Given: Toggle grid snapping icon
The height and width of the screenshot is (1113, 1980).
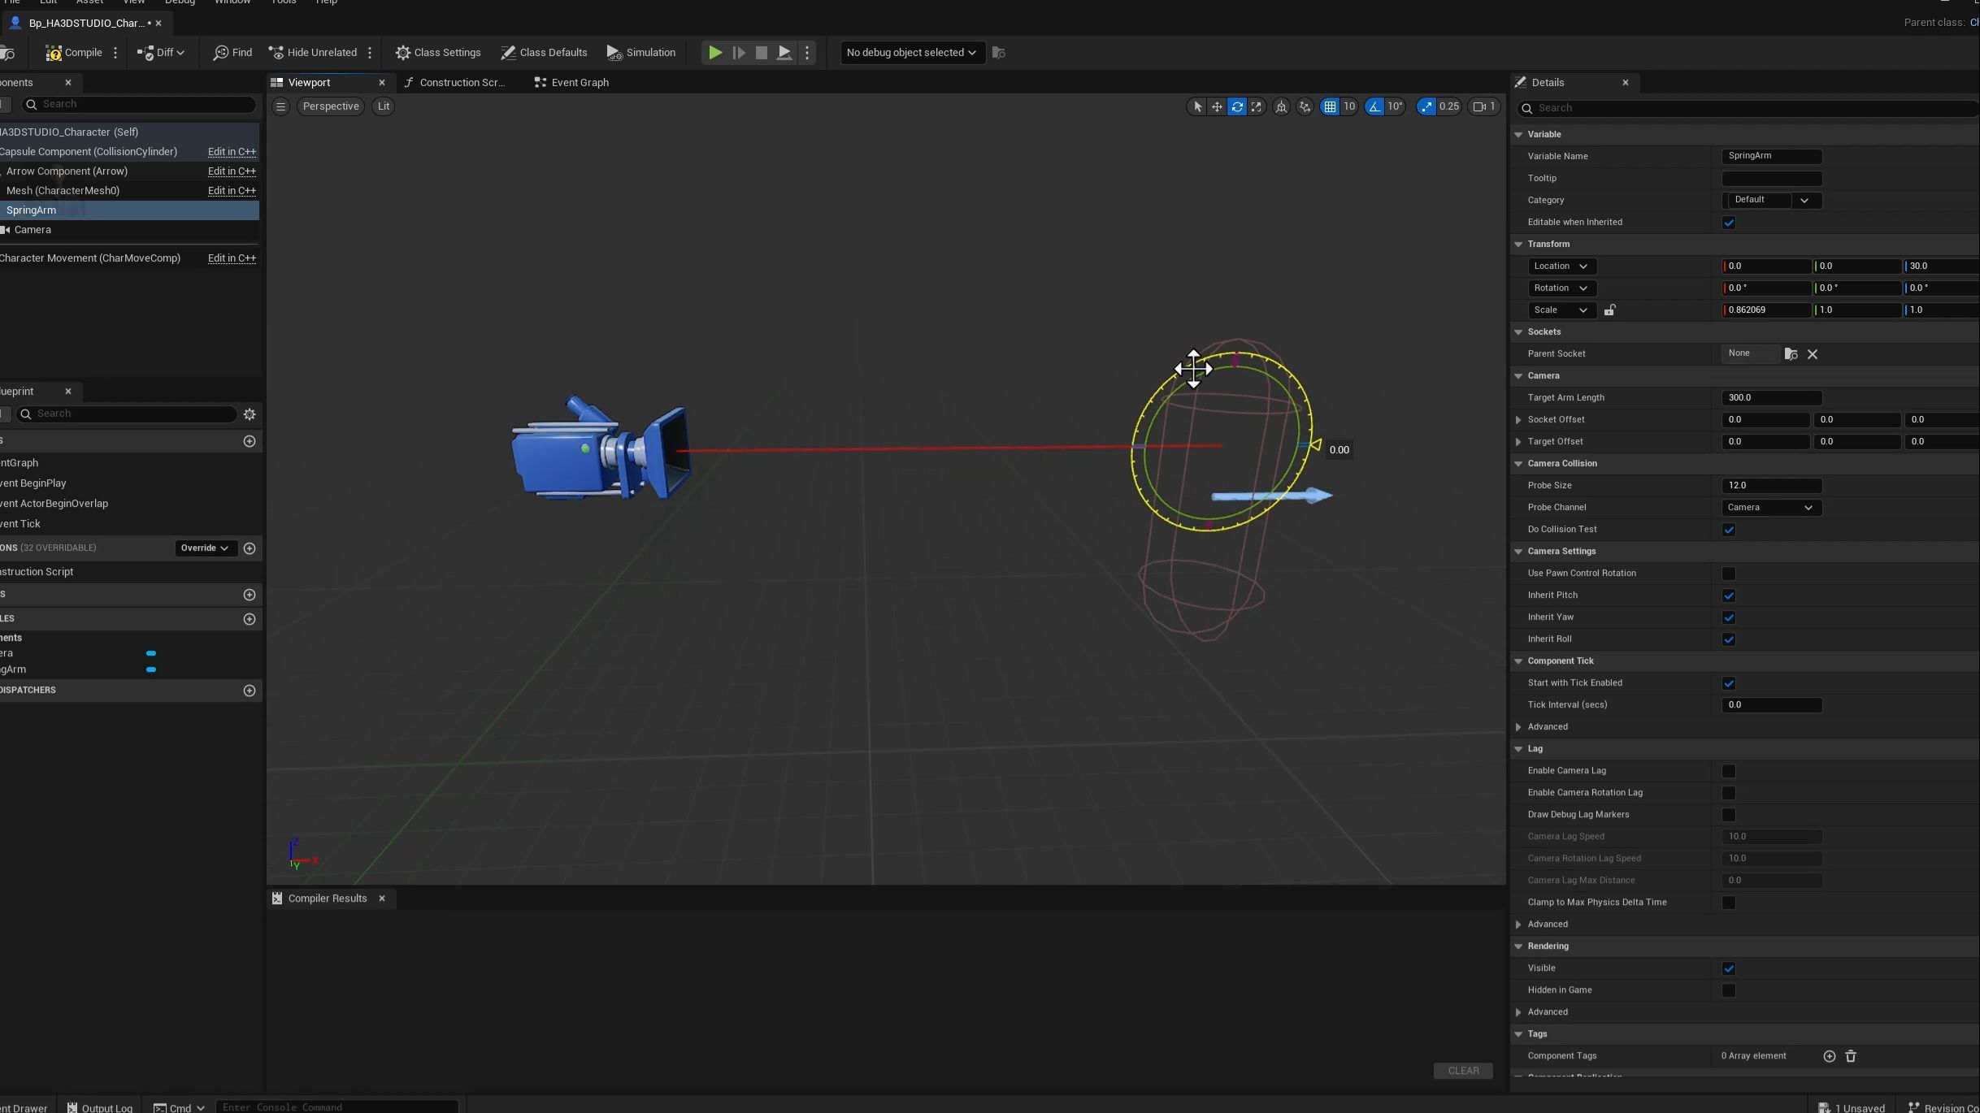Looking at the screenshot, I should pyautogui.click(x=1330, y=106).
